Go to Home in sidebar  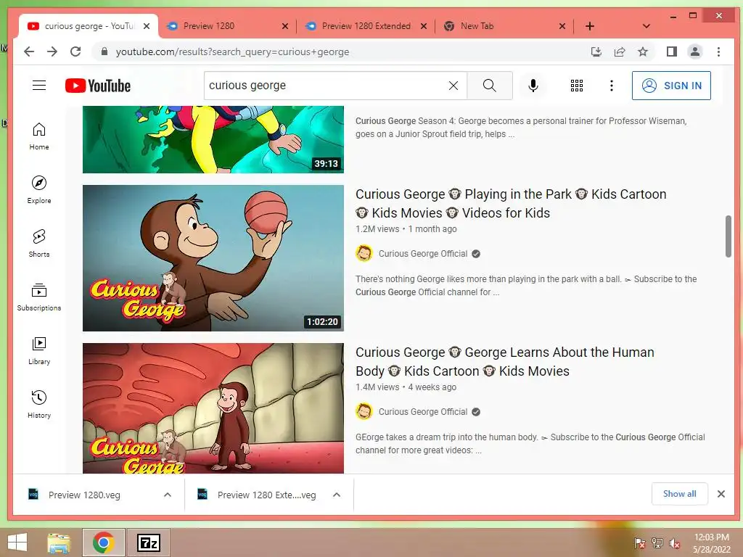coord(39,136)
